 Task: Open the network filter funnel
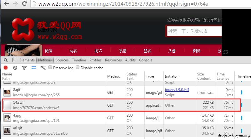24,68
